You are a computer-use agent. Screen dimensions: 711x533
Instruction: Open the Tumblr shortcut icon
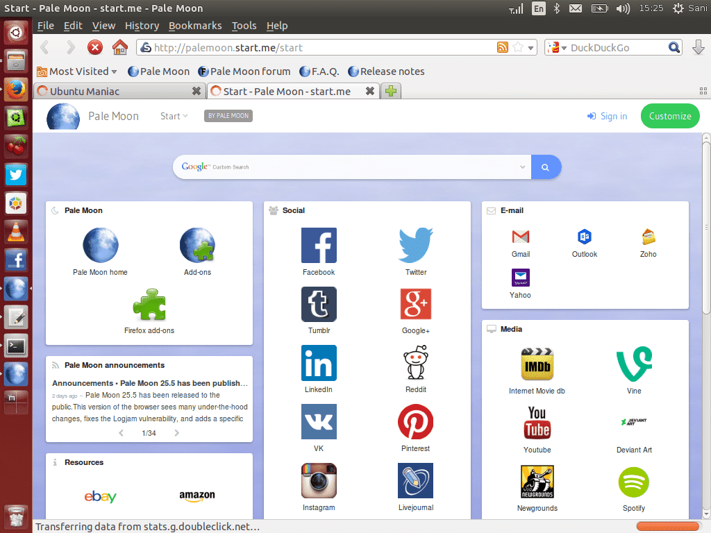coord(319,304)
